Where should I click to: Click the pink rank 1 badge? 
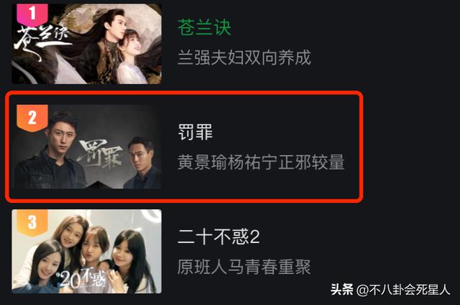(x=32, y=14)
